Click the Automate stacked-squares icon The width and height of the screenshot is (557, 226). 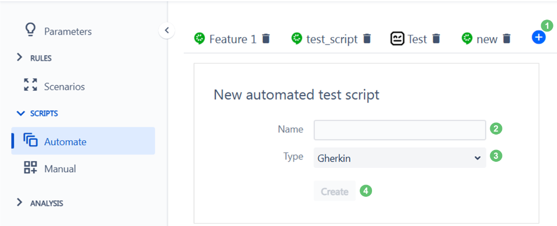click(x=30, y=140)
